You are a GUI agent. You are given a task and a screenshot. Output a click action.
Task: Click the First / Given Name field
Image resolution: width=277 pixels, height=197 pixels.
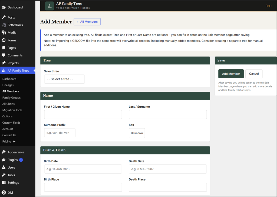pyautogui.click(x=83, y=114)
